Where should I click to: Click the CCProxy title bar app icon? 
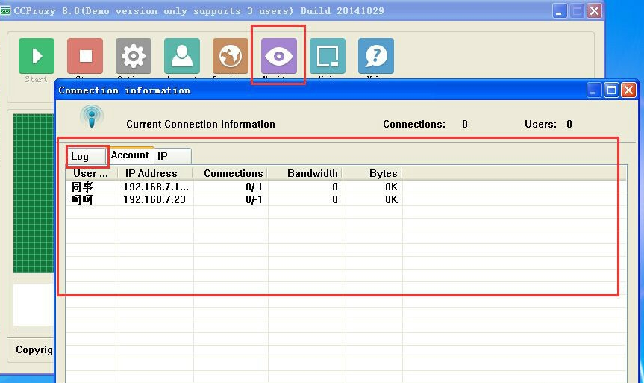click(5, 10)
